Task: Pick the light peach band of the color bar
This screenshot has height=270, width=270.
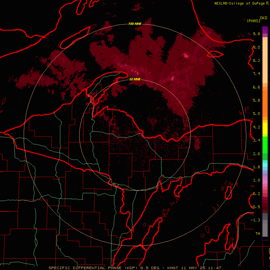Action: 265,61
